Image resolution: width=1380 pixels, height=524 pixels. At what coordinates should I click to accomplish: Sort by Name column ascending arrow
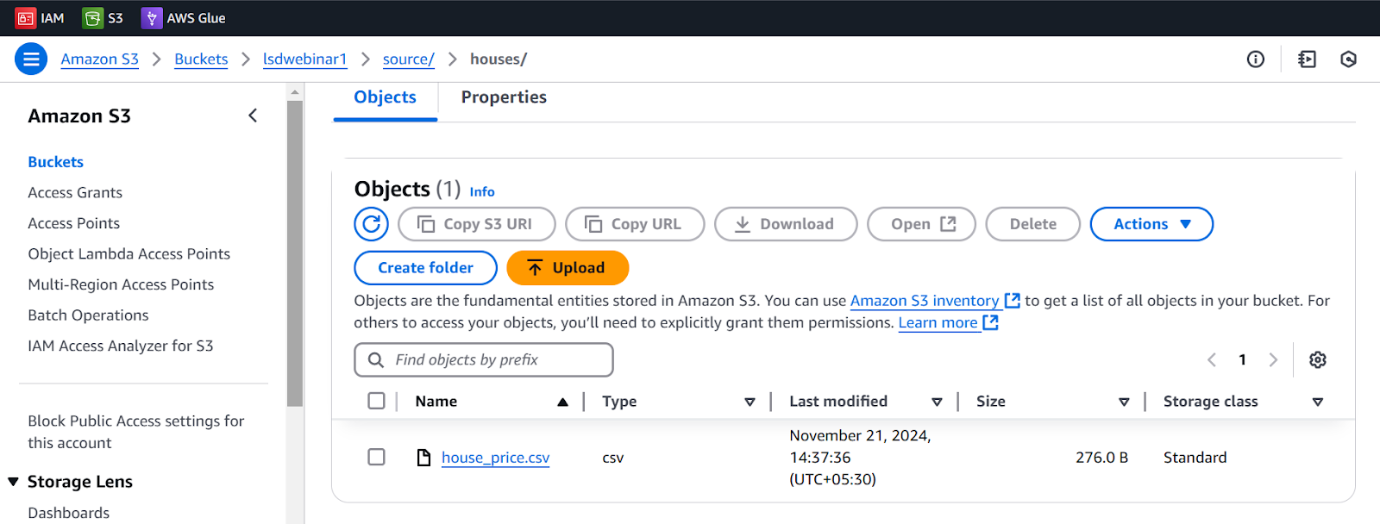coord(562,402)
